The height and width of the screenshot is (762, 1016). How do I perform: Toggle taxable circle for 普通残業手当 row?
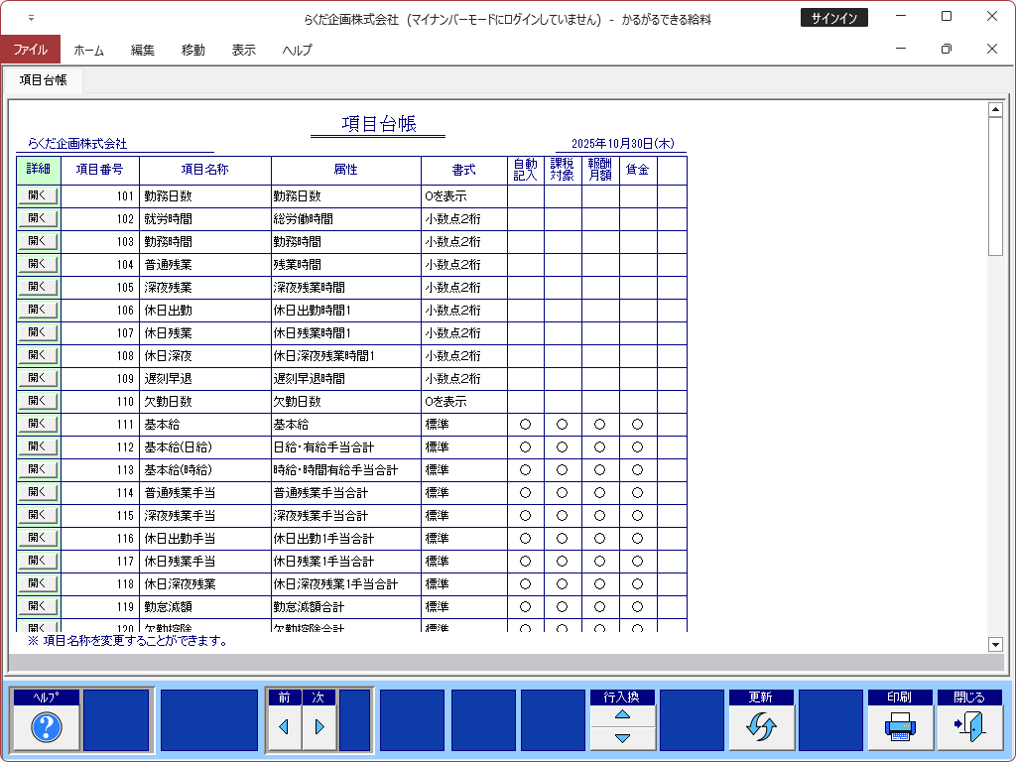563,493
